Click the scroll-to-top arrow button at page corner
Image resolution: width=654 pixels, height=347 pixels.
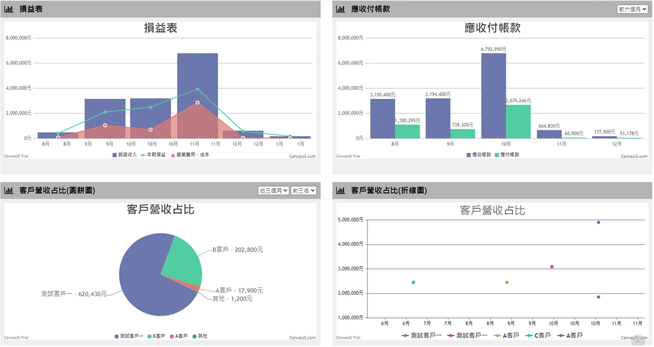click(x=638, y=341)
